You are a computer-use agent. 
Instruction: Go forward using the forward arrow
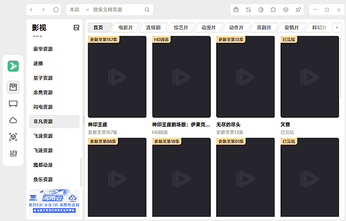pyautogui.click(x=43, y=10)
